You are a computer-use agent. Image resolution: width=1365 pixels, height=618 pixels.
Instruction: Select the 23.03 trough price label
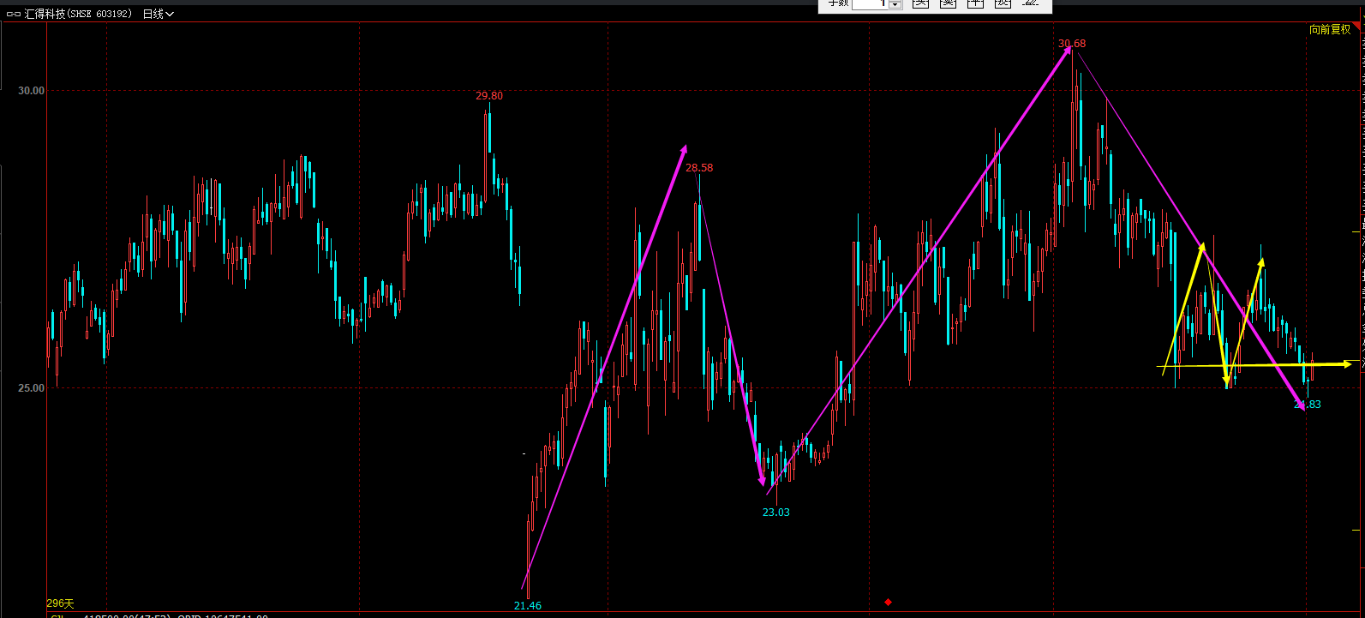pyautogui.click(x=776, y=513)
